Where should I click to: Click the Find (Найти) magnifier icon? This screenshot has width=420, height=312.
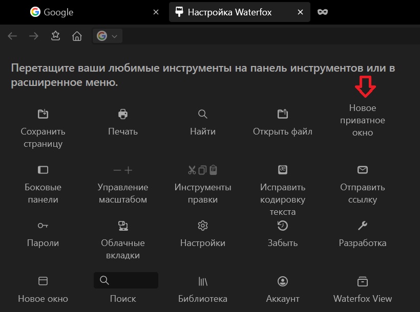coord(203,114)
